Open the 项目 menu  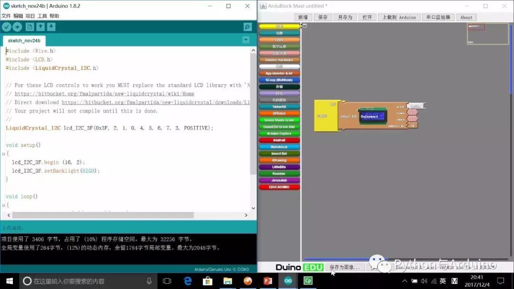(x=30, y=16)
